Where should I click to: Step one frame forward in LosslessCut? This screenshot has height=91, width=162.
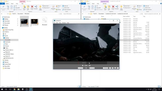(x=88, y=65)
